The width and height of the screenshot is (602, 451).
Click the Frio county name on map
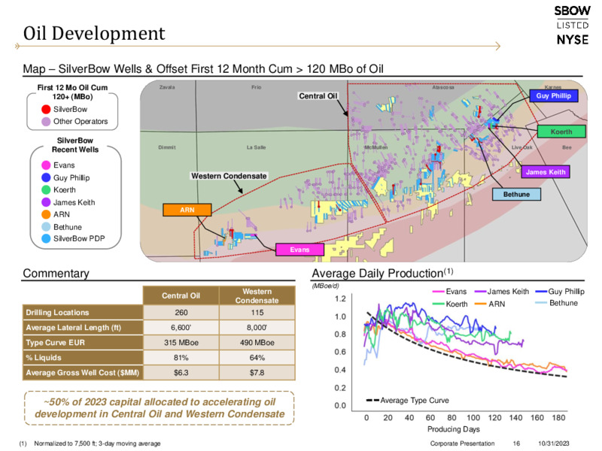[x=257, y=87]
